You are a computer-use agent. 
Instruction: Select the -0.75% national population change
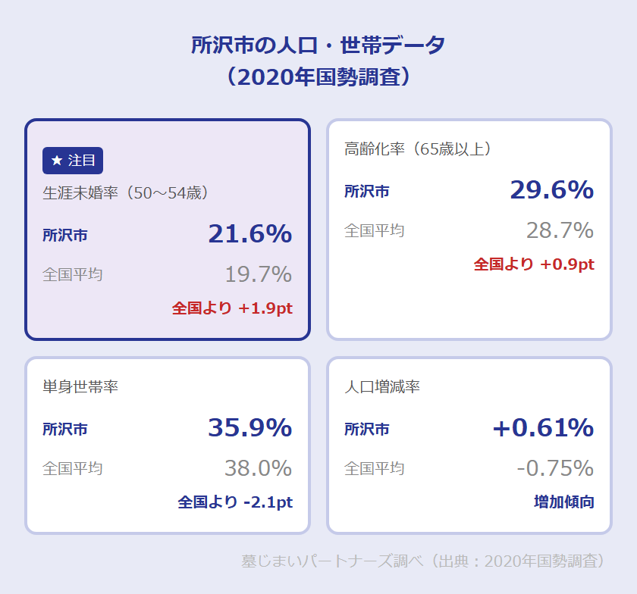point(555,468)
